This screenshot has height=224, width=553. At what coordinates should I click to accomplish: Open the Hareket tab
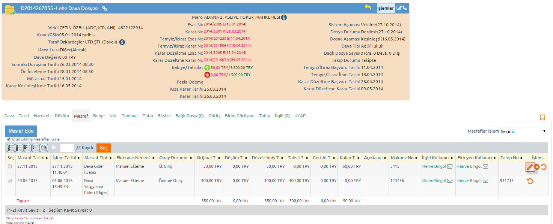pos(42,116)
